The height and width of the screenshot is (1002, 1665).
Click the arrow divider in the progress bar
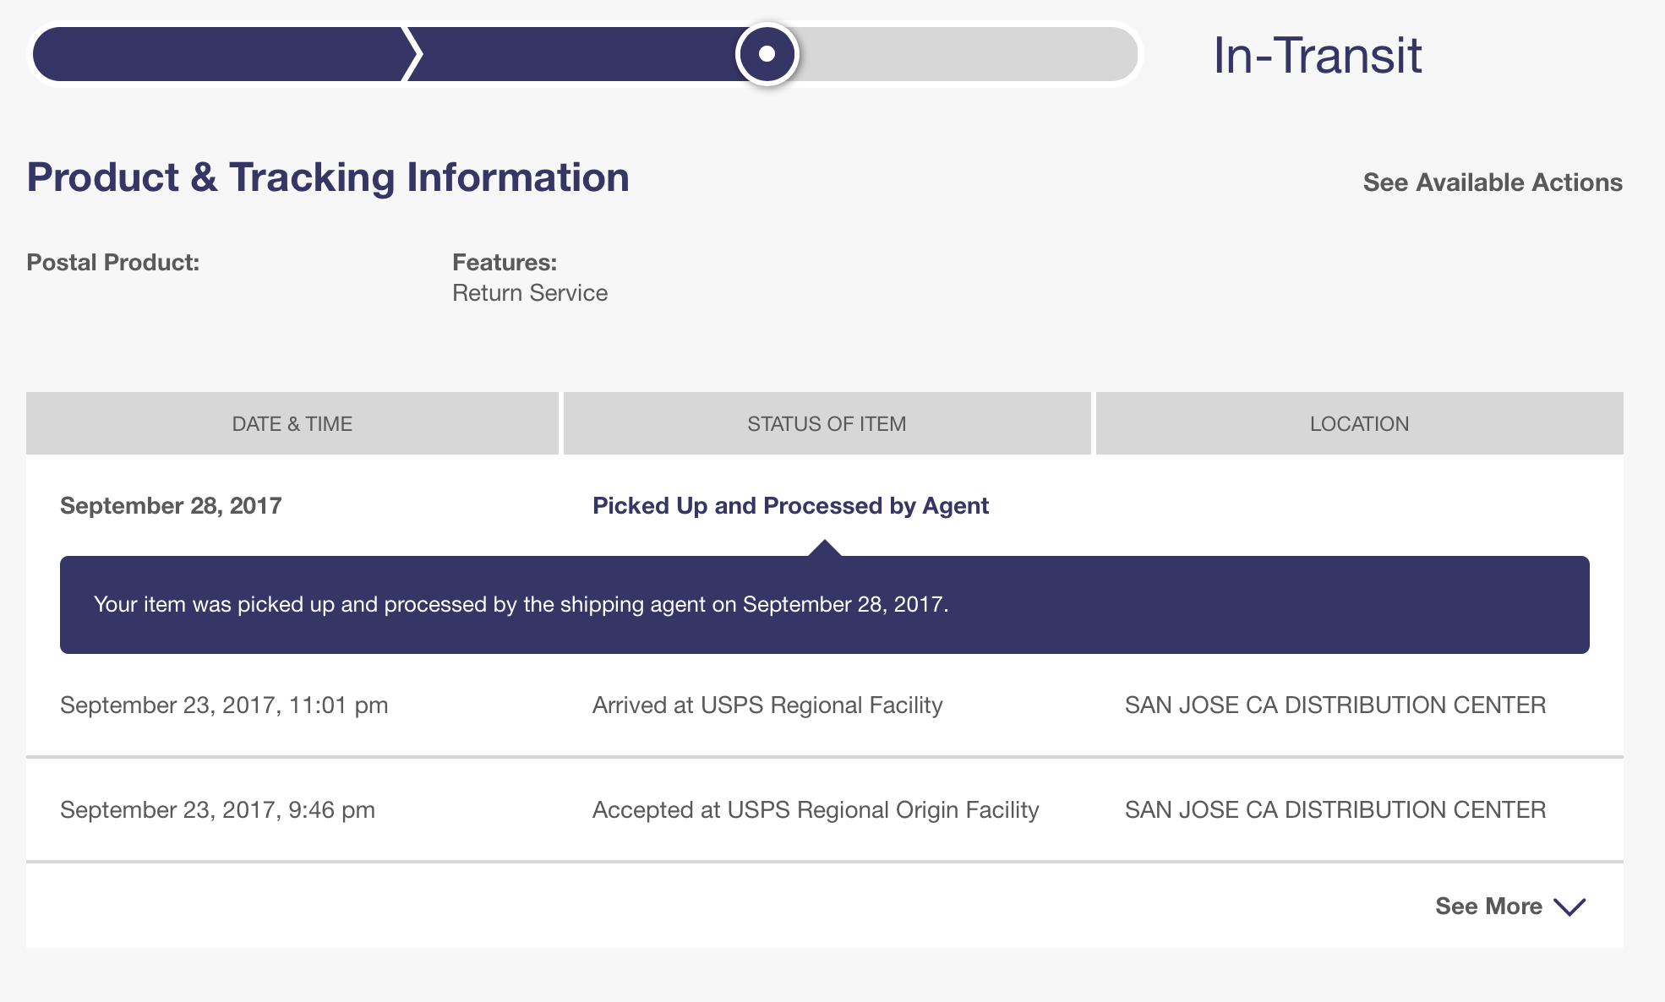412,54
